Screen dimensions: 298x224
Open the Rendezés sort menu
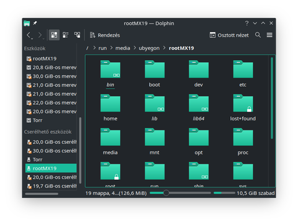click(x=105, y=35)
